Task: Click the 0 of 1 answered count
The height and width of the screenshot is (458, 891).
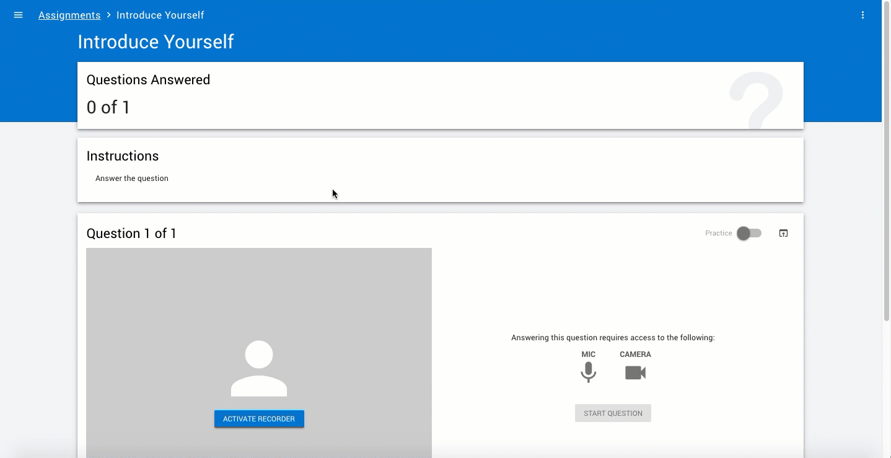Action: (108, 107)
